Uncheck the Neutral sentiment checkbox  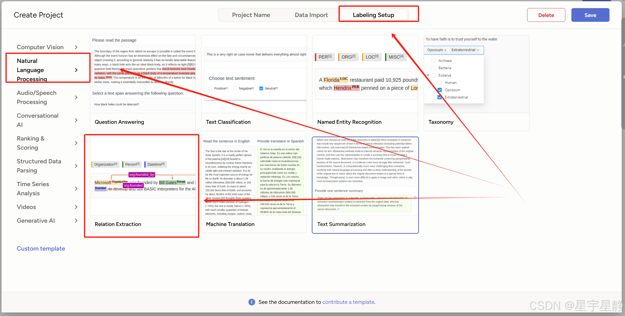click(261, 89)
